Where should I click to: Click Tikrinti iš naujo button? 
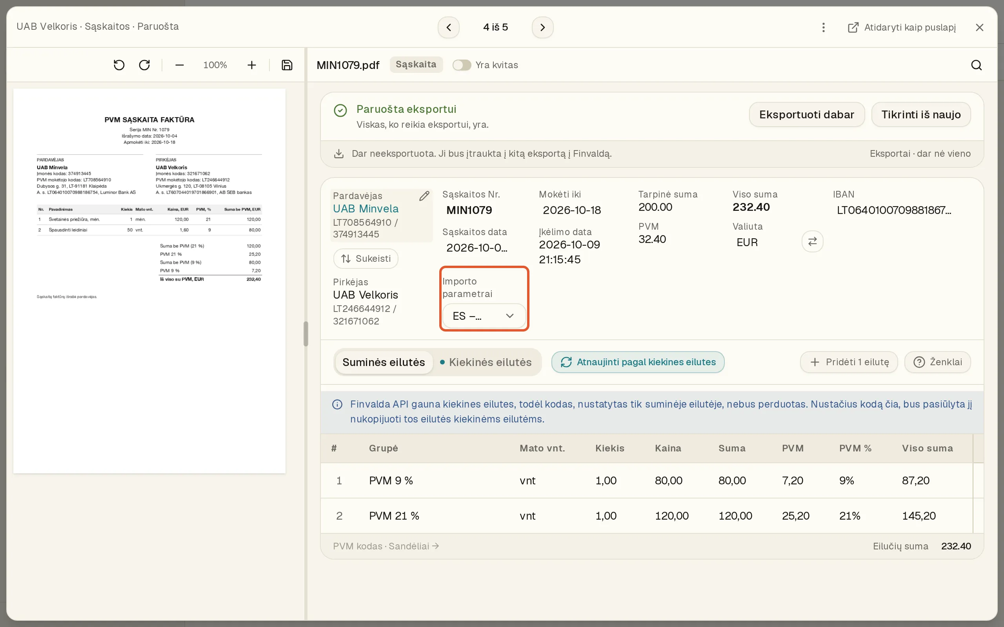(x=921, y=114)
